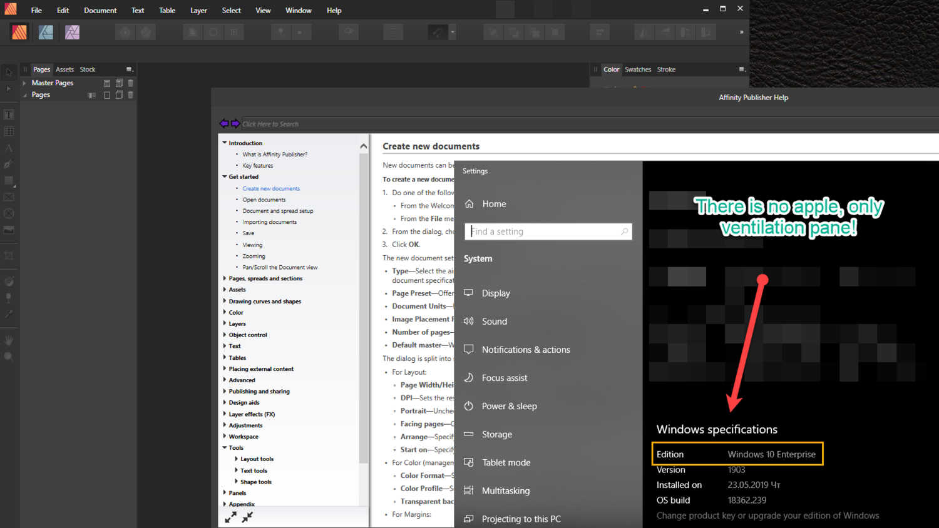Select the Move tool
Image resolution: width=939 pixels, height=528 pixels.
[9, 72]
